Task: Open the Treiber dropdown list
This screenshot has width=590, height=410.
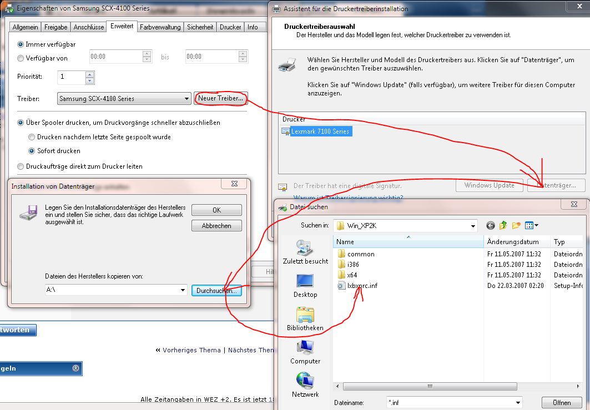Action: point(186,99)
